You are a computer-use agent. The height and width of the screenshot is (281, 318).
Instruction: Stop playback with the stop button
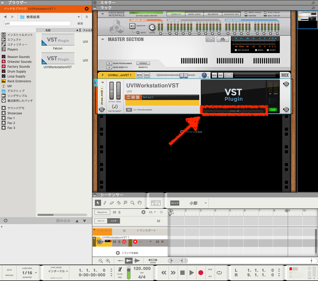(x=182, y=273)
